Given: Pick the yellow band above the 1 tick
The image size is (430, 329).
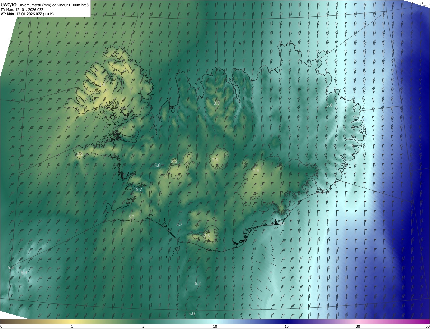Looking at the screenshot, I should (72, 321).
